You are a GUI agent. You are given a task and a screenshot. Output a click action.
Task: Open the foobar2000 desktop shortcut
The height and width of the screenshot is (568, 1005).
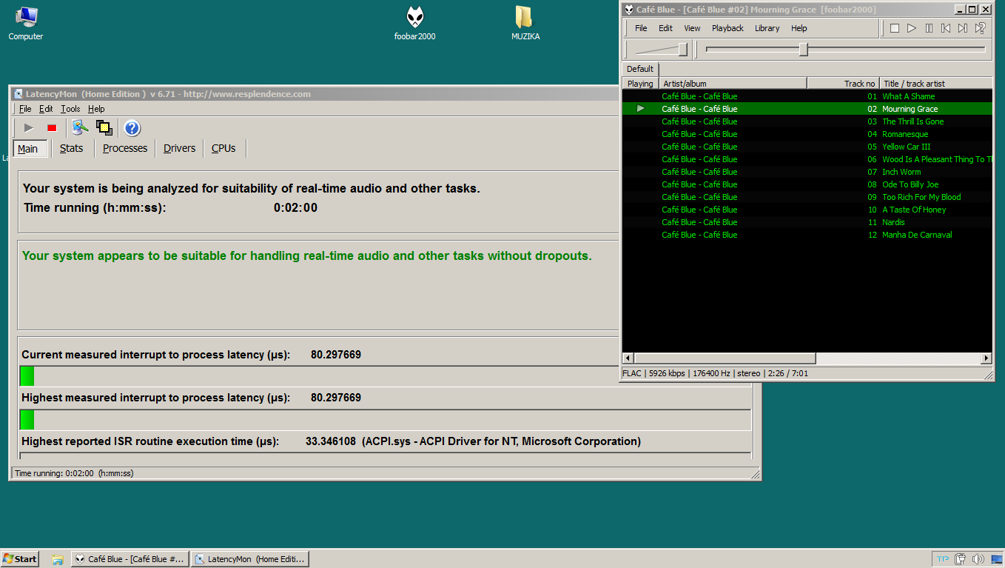tap(415, 23)
